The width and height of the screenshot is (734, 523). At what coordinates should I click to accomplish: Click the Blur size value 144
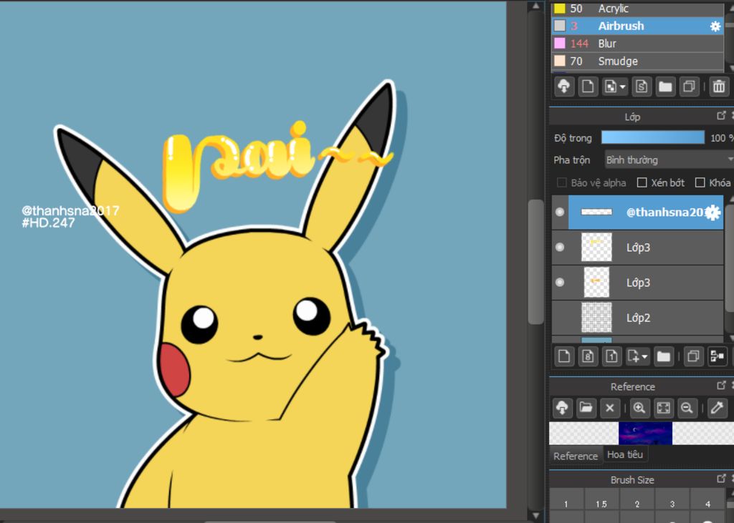(x=579, y=44)
